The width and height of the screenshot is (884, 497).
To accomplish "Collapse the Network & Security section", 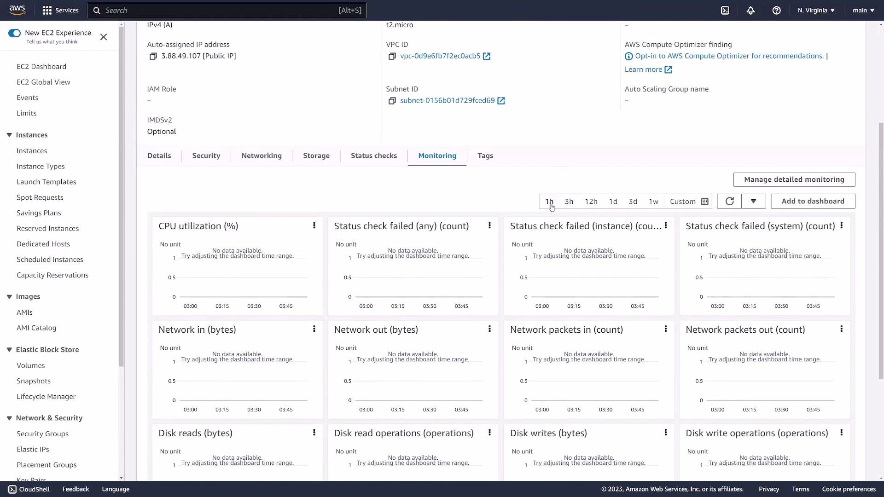I will tap(9, 418).
